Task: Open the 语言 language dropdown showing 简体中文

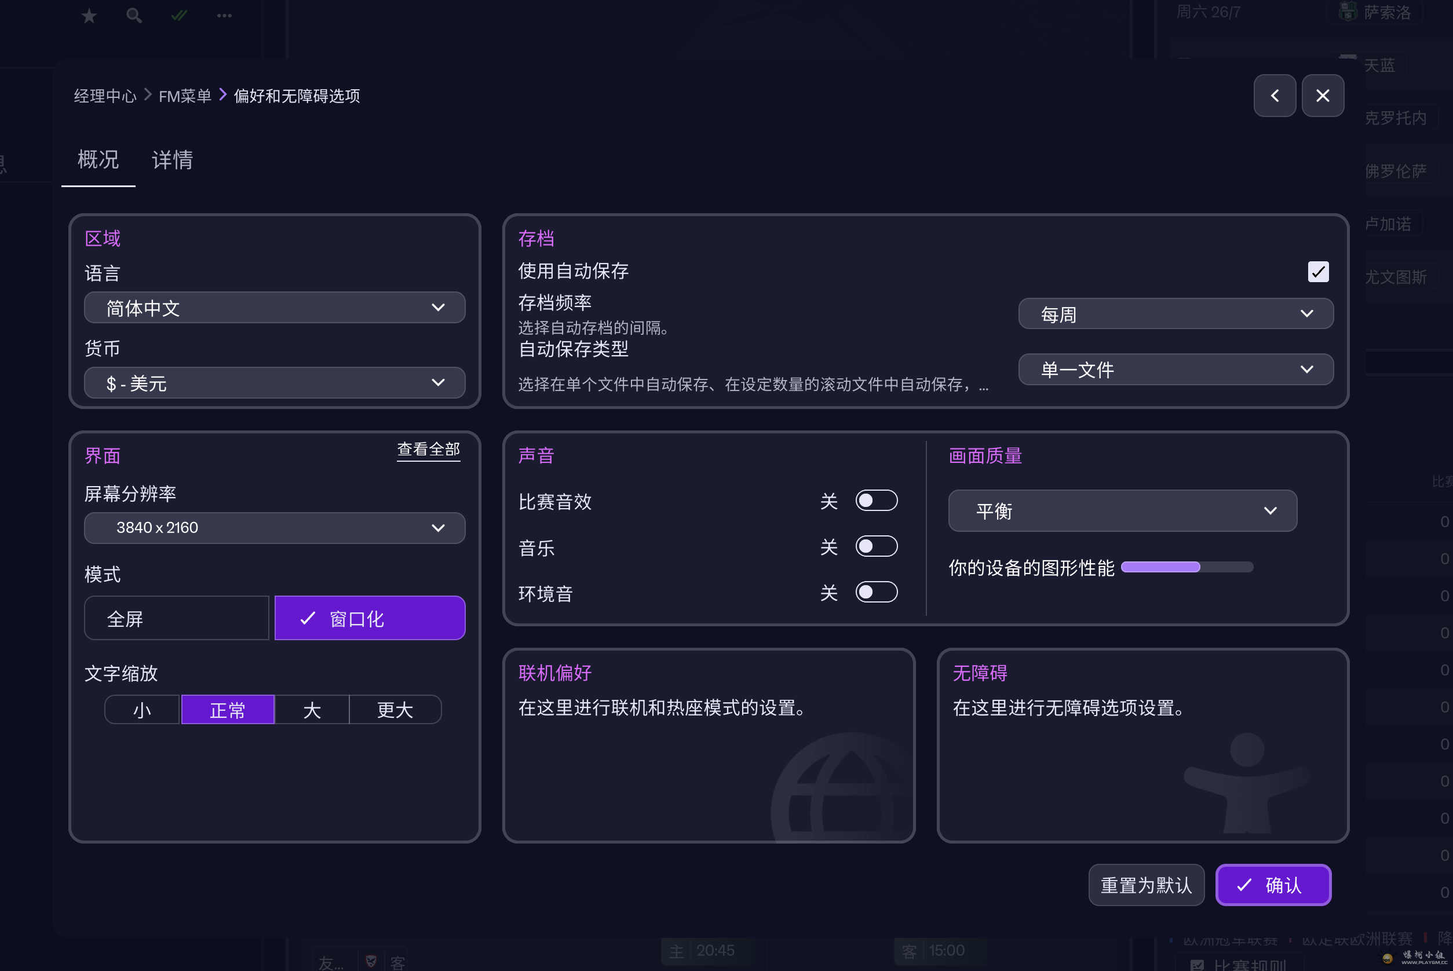Action: (274, 307)
